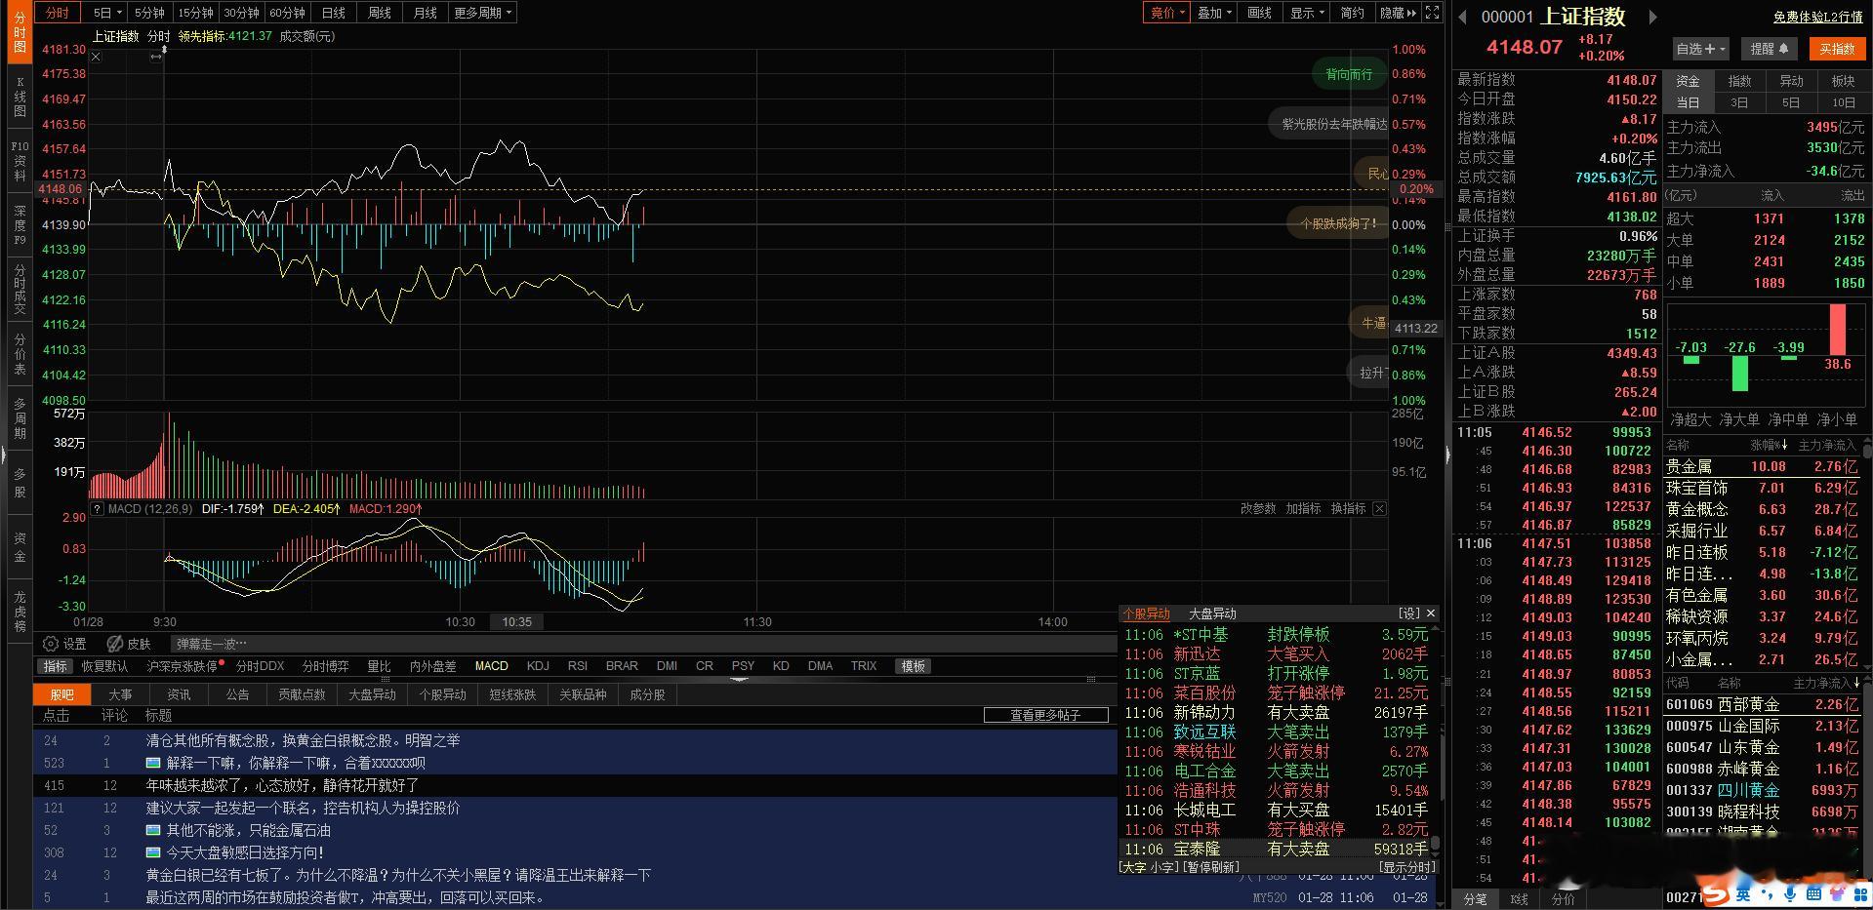Click the settings gear labeled 设置
1873x910 pixels.
64,644
